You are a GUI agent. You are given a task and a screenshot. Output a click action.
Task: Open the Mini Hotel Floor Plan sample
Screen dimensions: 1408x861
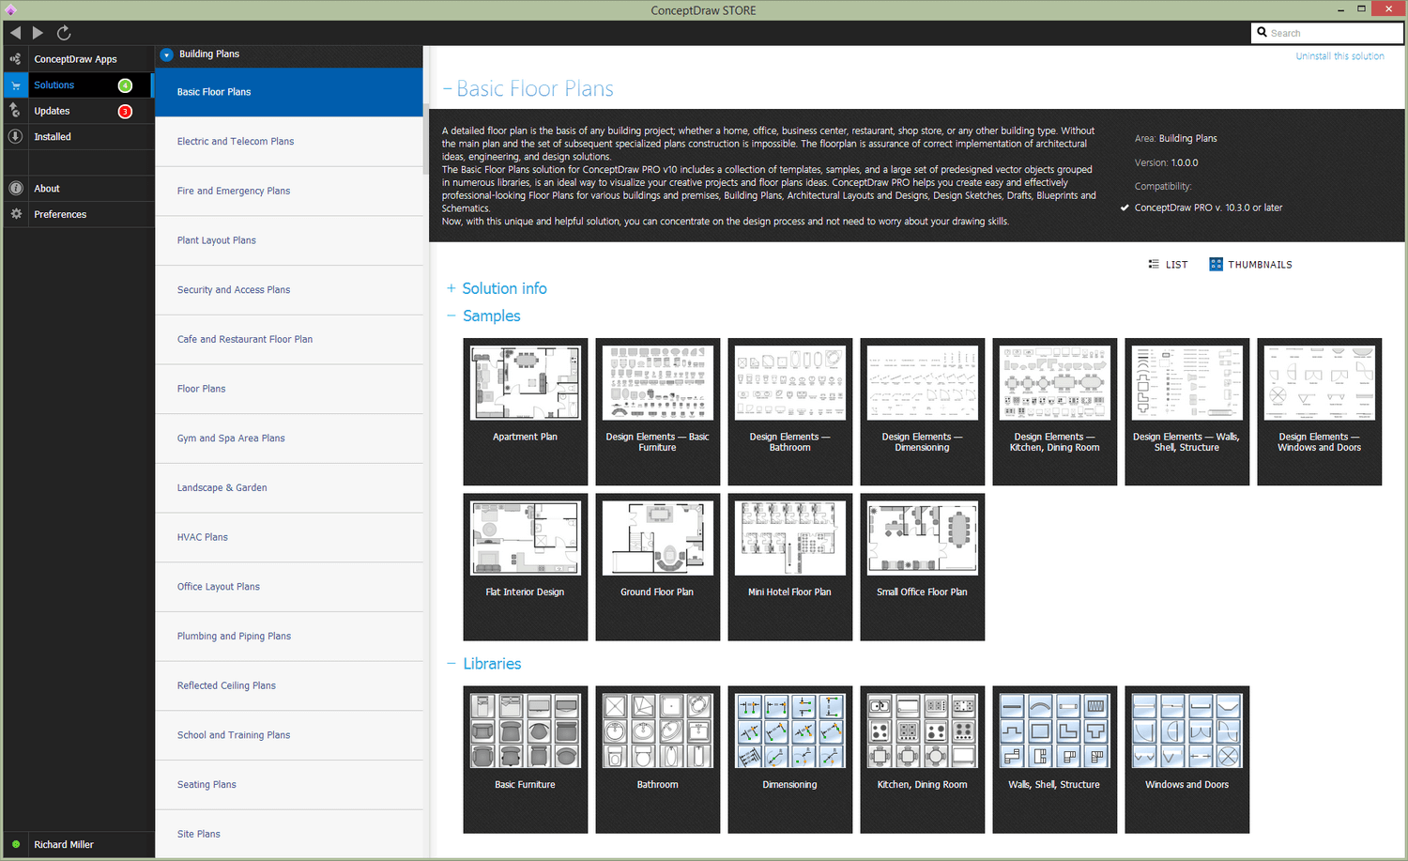point(790,567)
